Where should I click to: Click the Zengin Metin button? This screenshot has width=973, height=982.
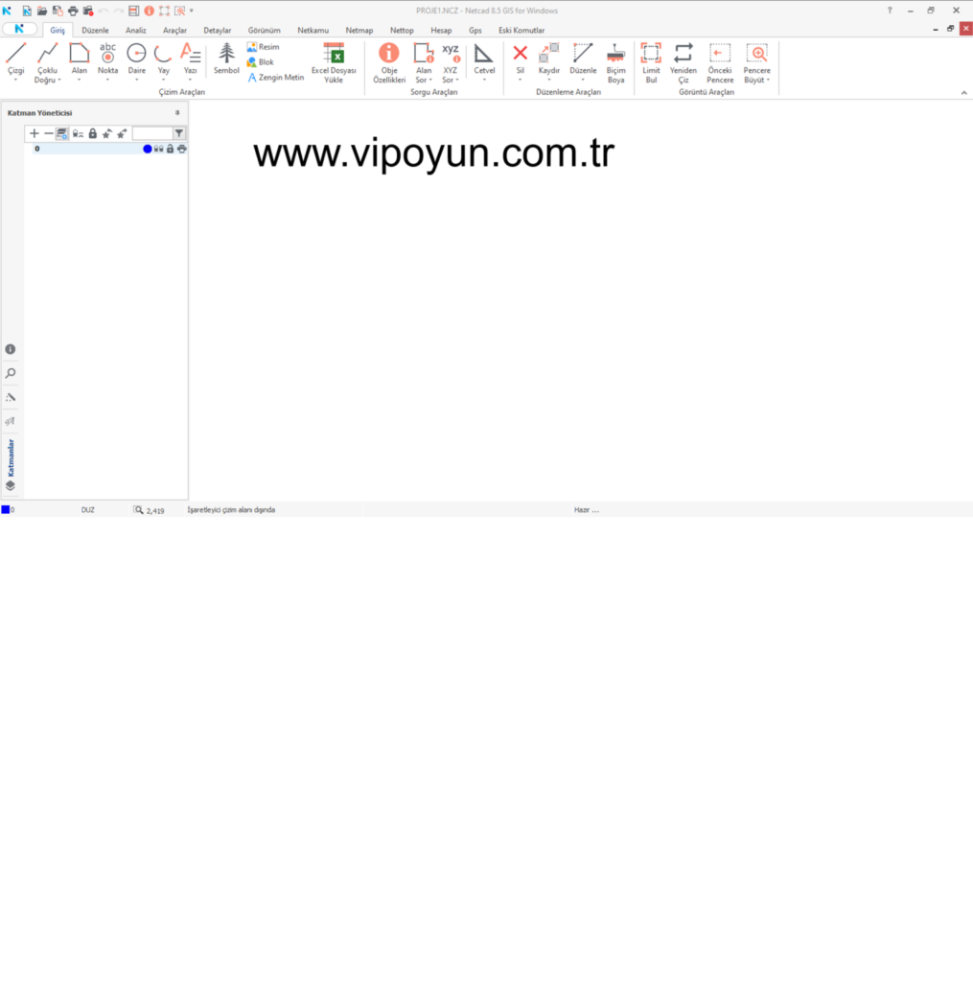275,78
